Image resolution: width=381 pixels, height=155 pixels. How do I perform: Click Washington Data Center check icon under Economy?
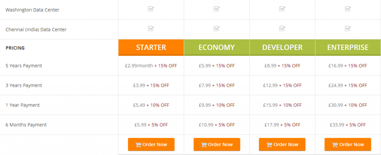(x=217, y=9)
